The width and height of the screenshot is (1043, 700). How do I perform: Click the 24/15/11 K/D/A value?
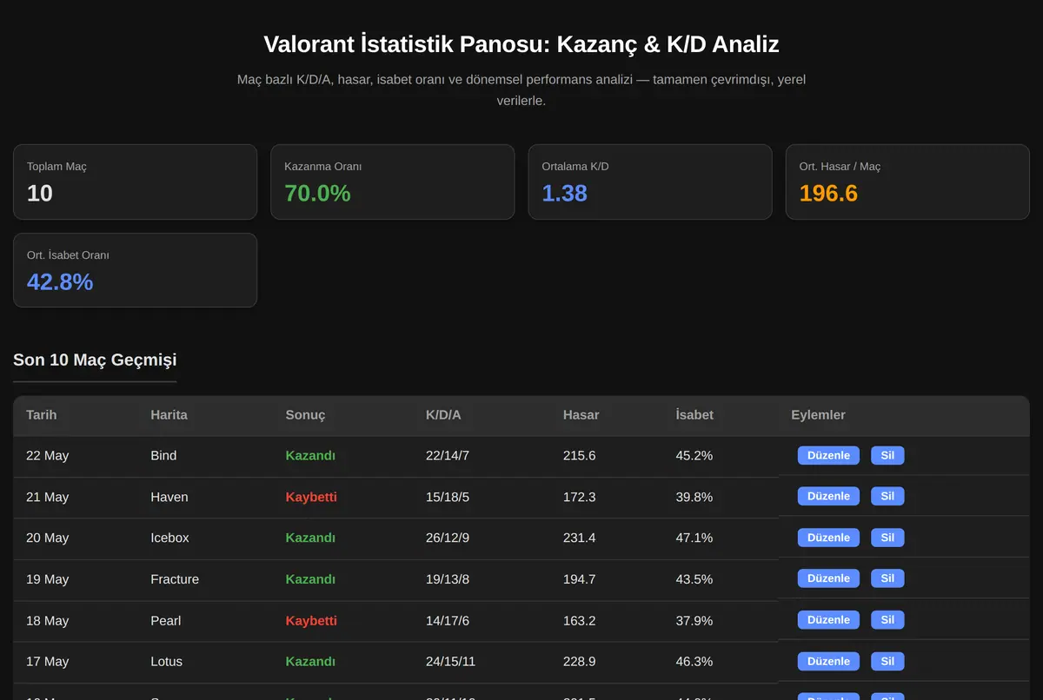tap(451, 662)
